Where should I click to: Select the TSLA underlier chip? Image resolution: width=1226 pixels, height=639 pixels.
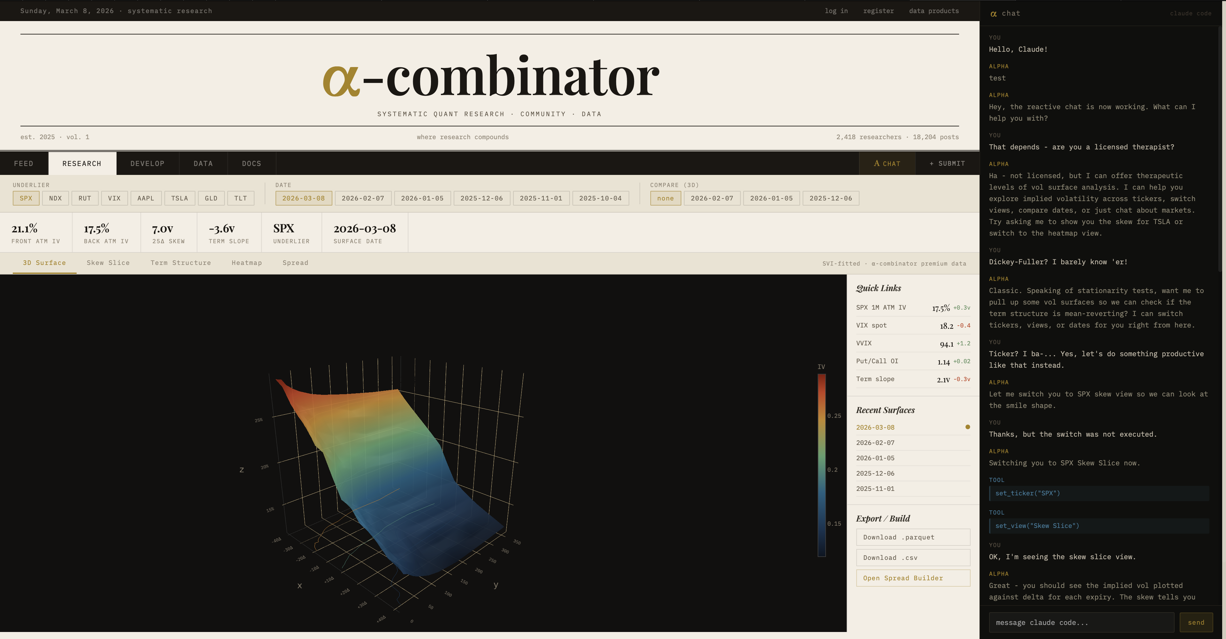(179, 199)
